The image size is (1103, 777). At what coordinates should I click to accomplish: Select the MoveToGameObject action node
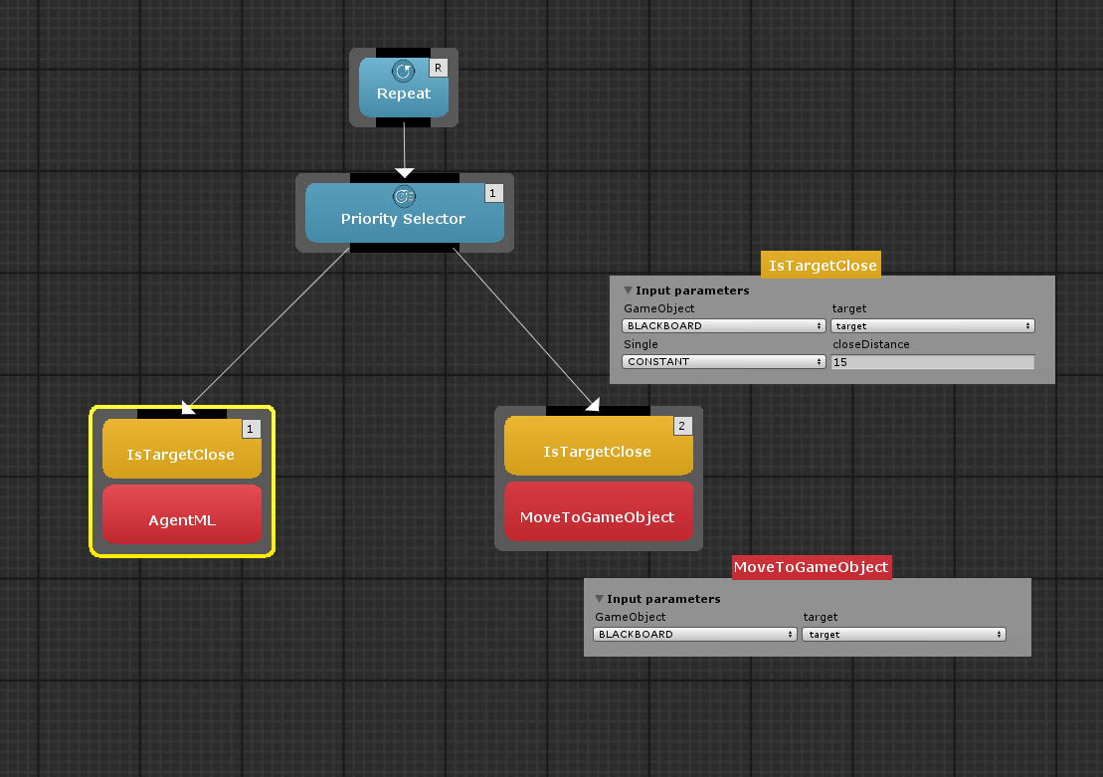tap(597, 515)
